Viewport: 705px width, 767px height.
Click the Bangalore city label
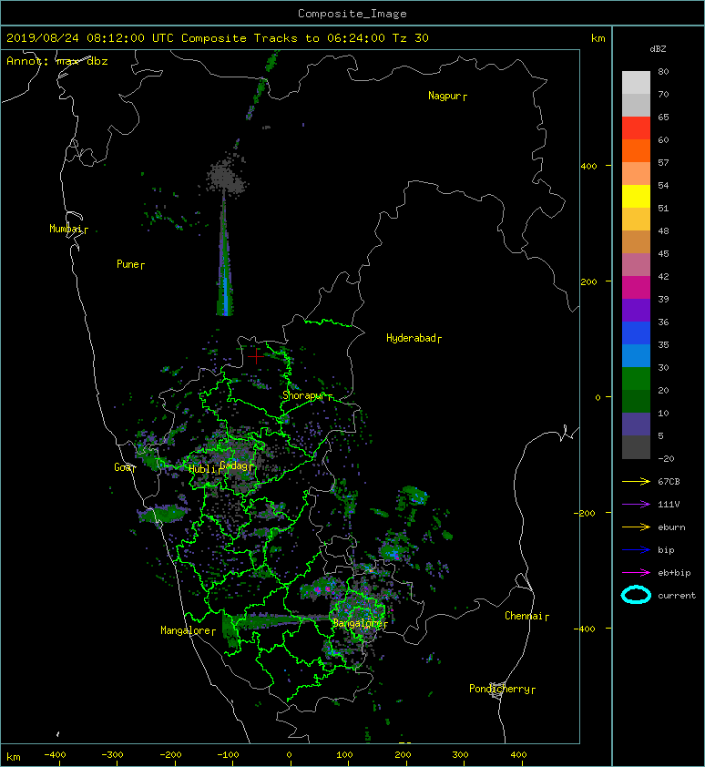coord(358,623)
